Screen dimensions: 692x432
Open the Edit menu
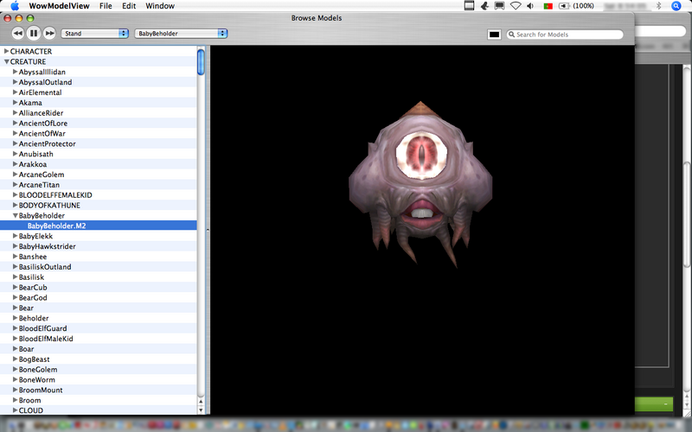[x=129, y=6]
